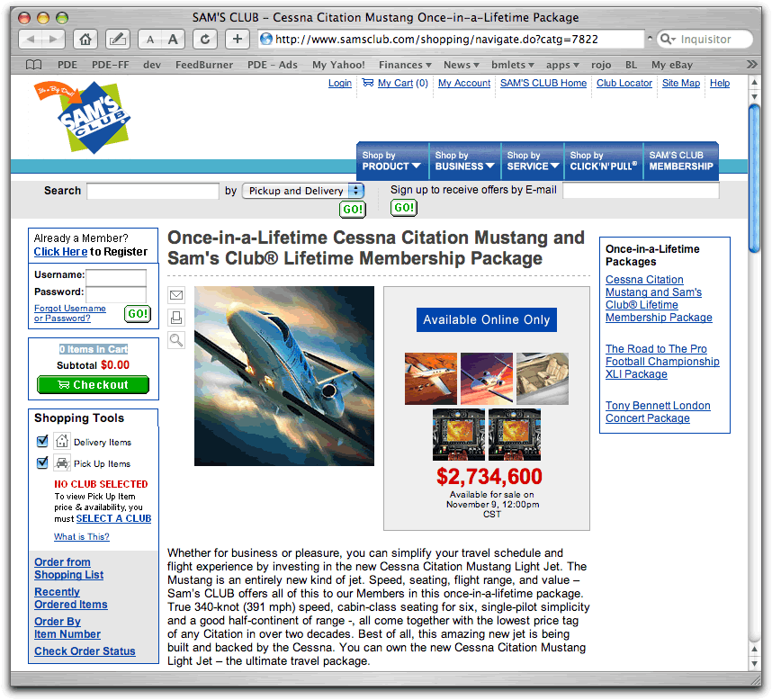Viewport: 772px width, 700px height.
Task: Open the Sam's Club Membership tab
Action: click(681, 161)
